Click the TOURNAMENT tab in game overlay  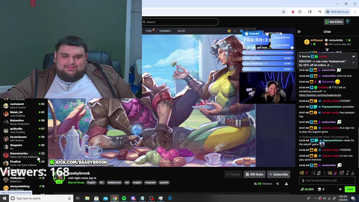[165, 31]
